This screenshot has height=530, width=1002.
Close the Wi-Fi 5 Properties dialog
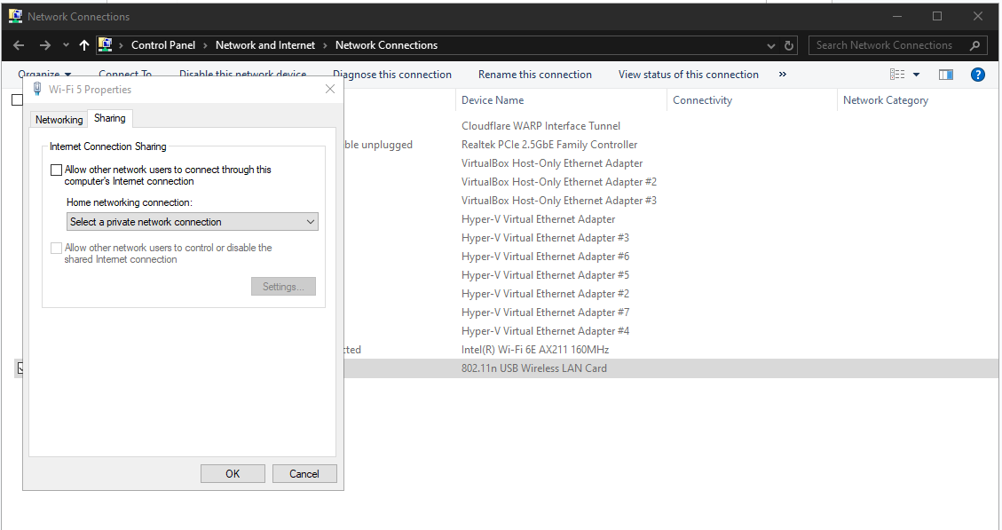click(330, 89)
